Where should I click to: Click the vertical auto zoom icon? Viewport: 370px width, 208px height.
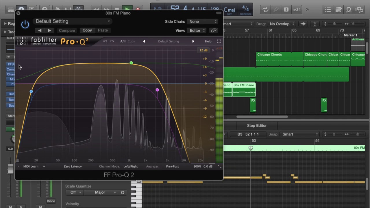tap(315, 24)
